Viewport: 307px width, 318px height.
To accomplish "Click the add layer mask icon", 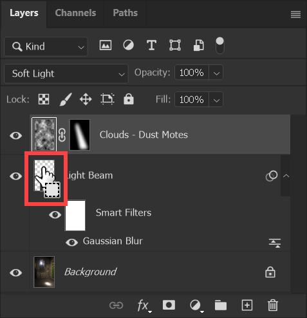I will click(x=169, y=305).
